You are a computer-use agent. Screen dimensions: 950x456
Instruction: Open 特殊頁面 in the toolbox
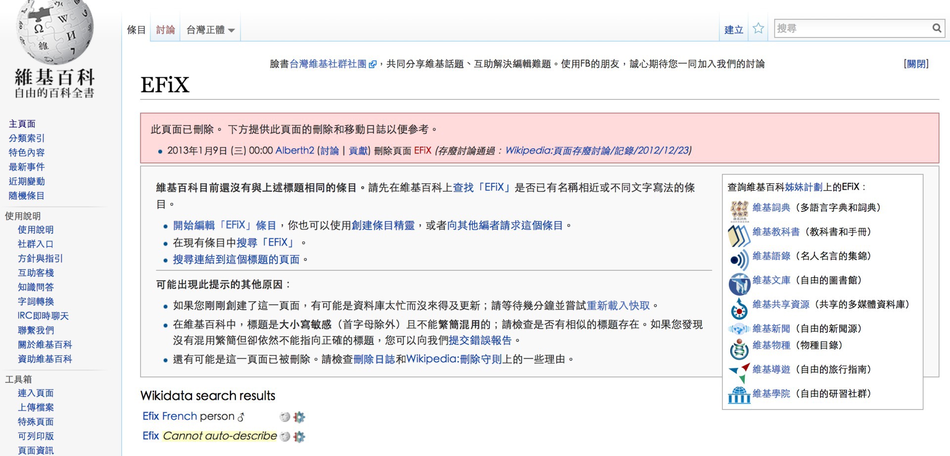point(36,421)
